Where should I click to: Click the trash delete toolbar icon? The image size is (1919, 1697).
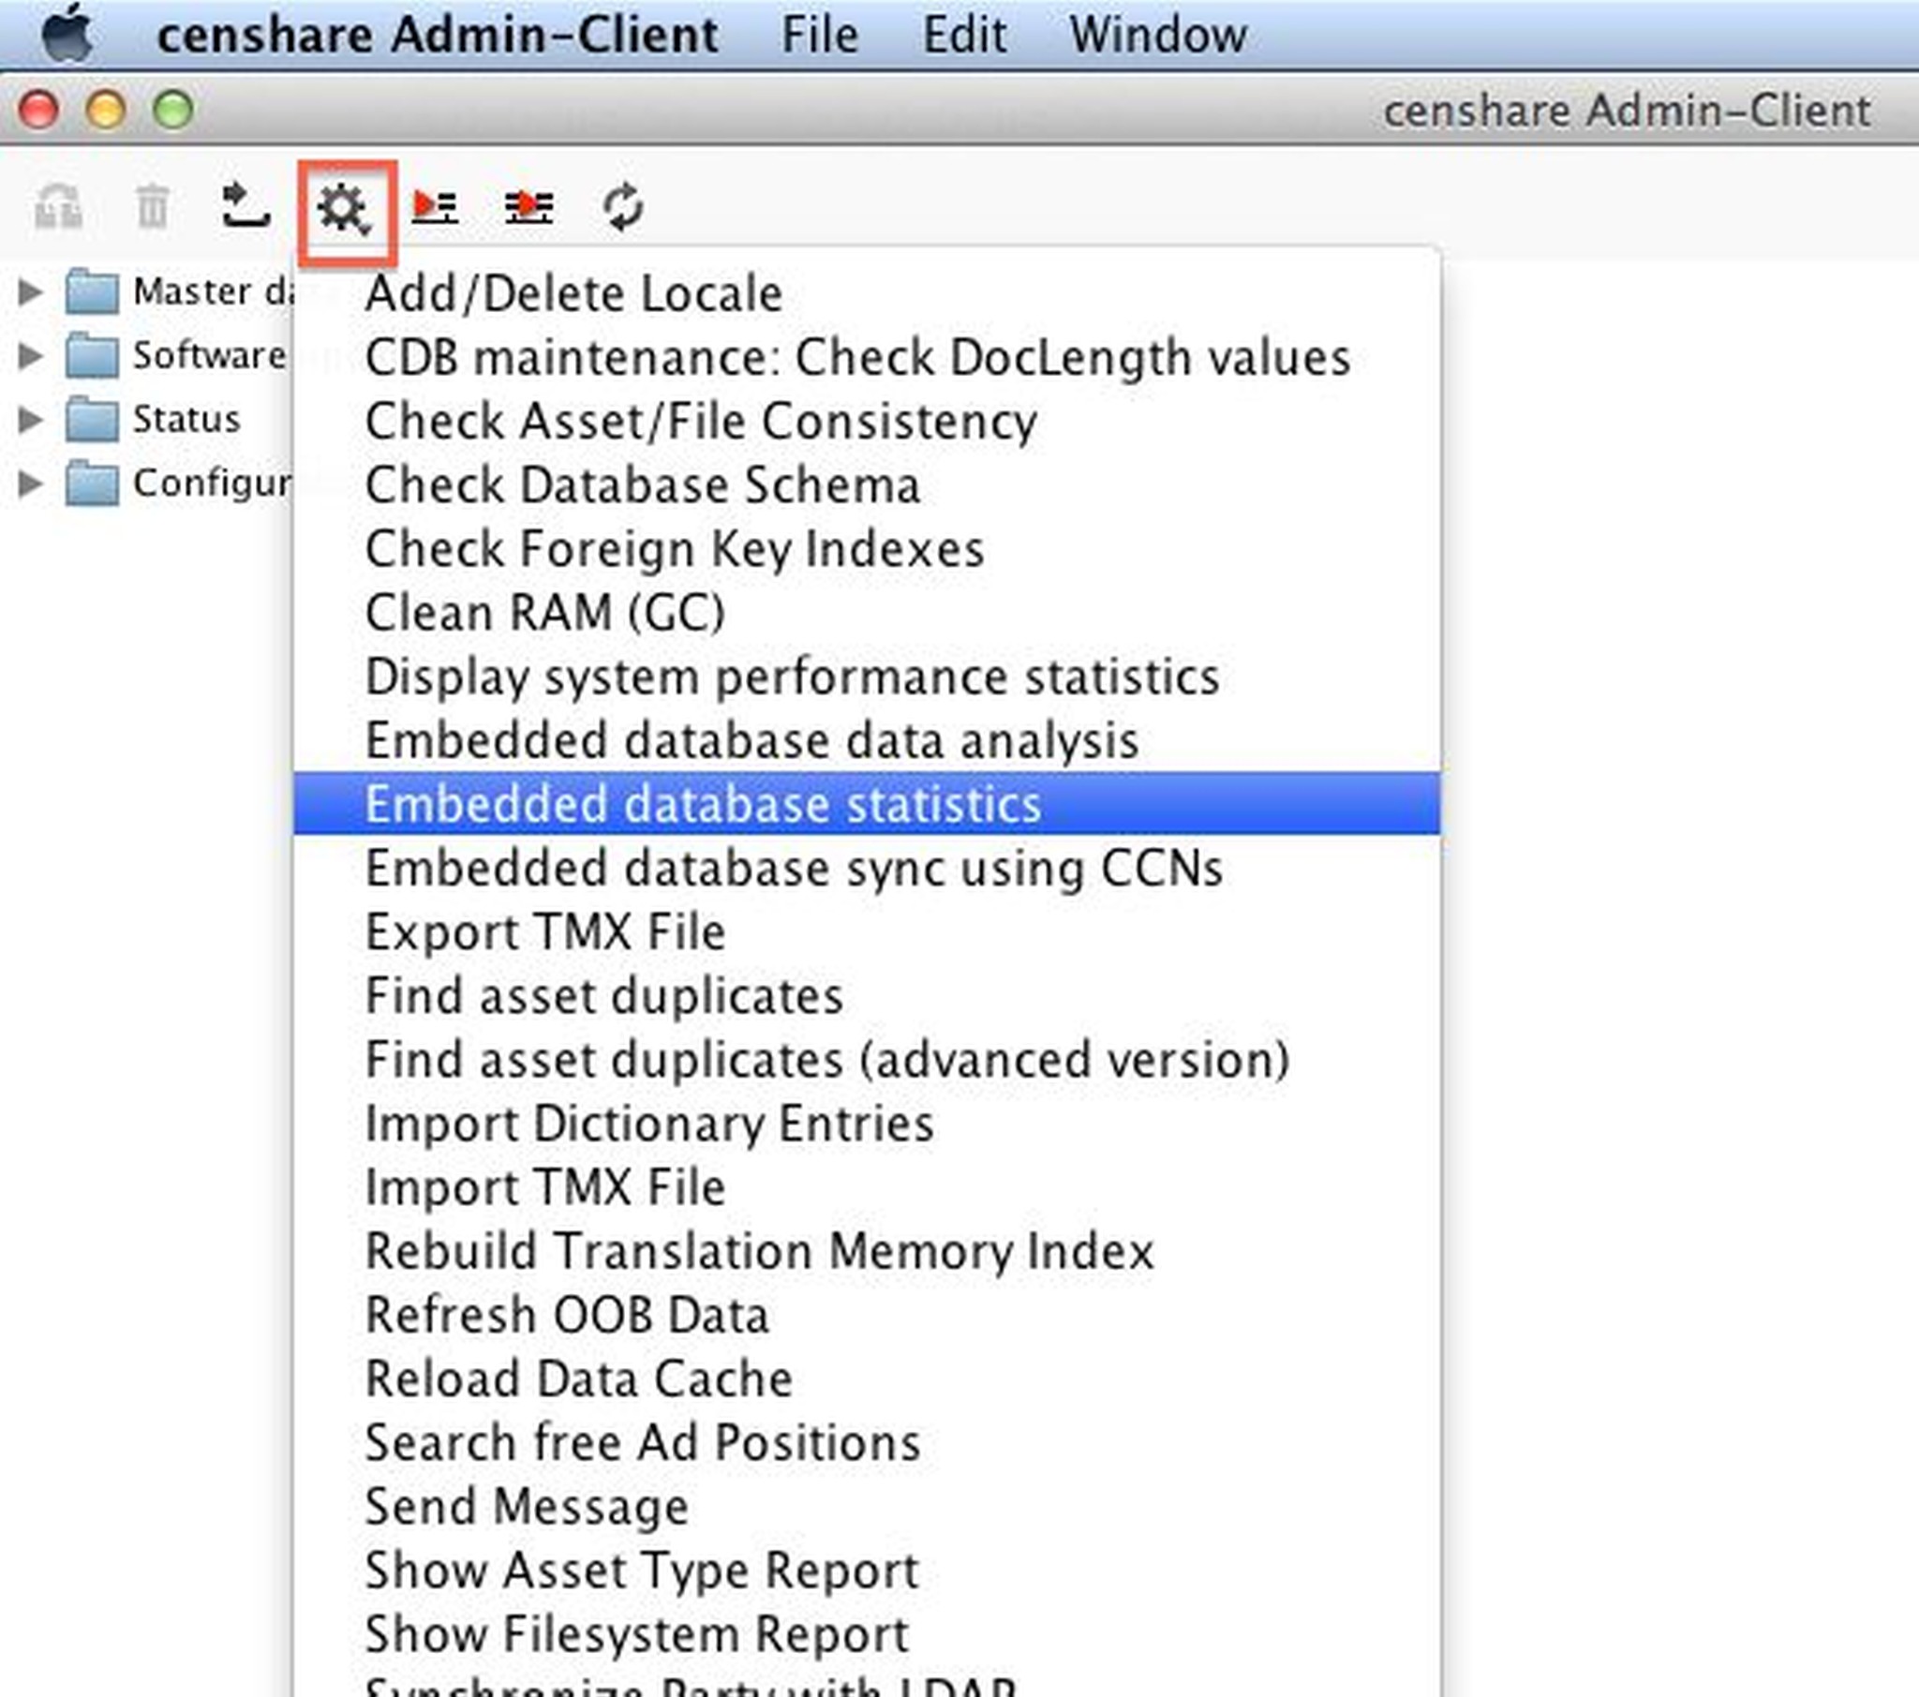[152, 206]
